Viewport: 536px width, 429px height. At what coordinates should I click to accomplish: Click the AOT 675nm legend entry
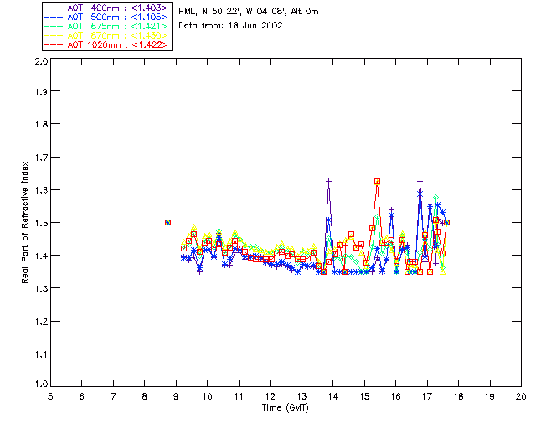tap(106, 26)
